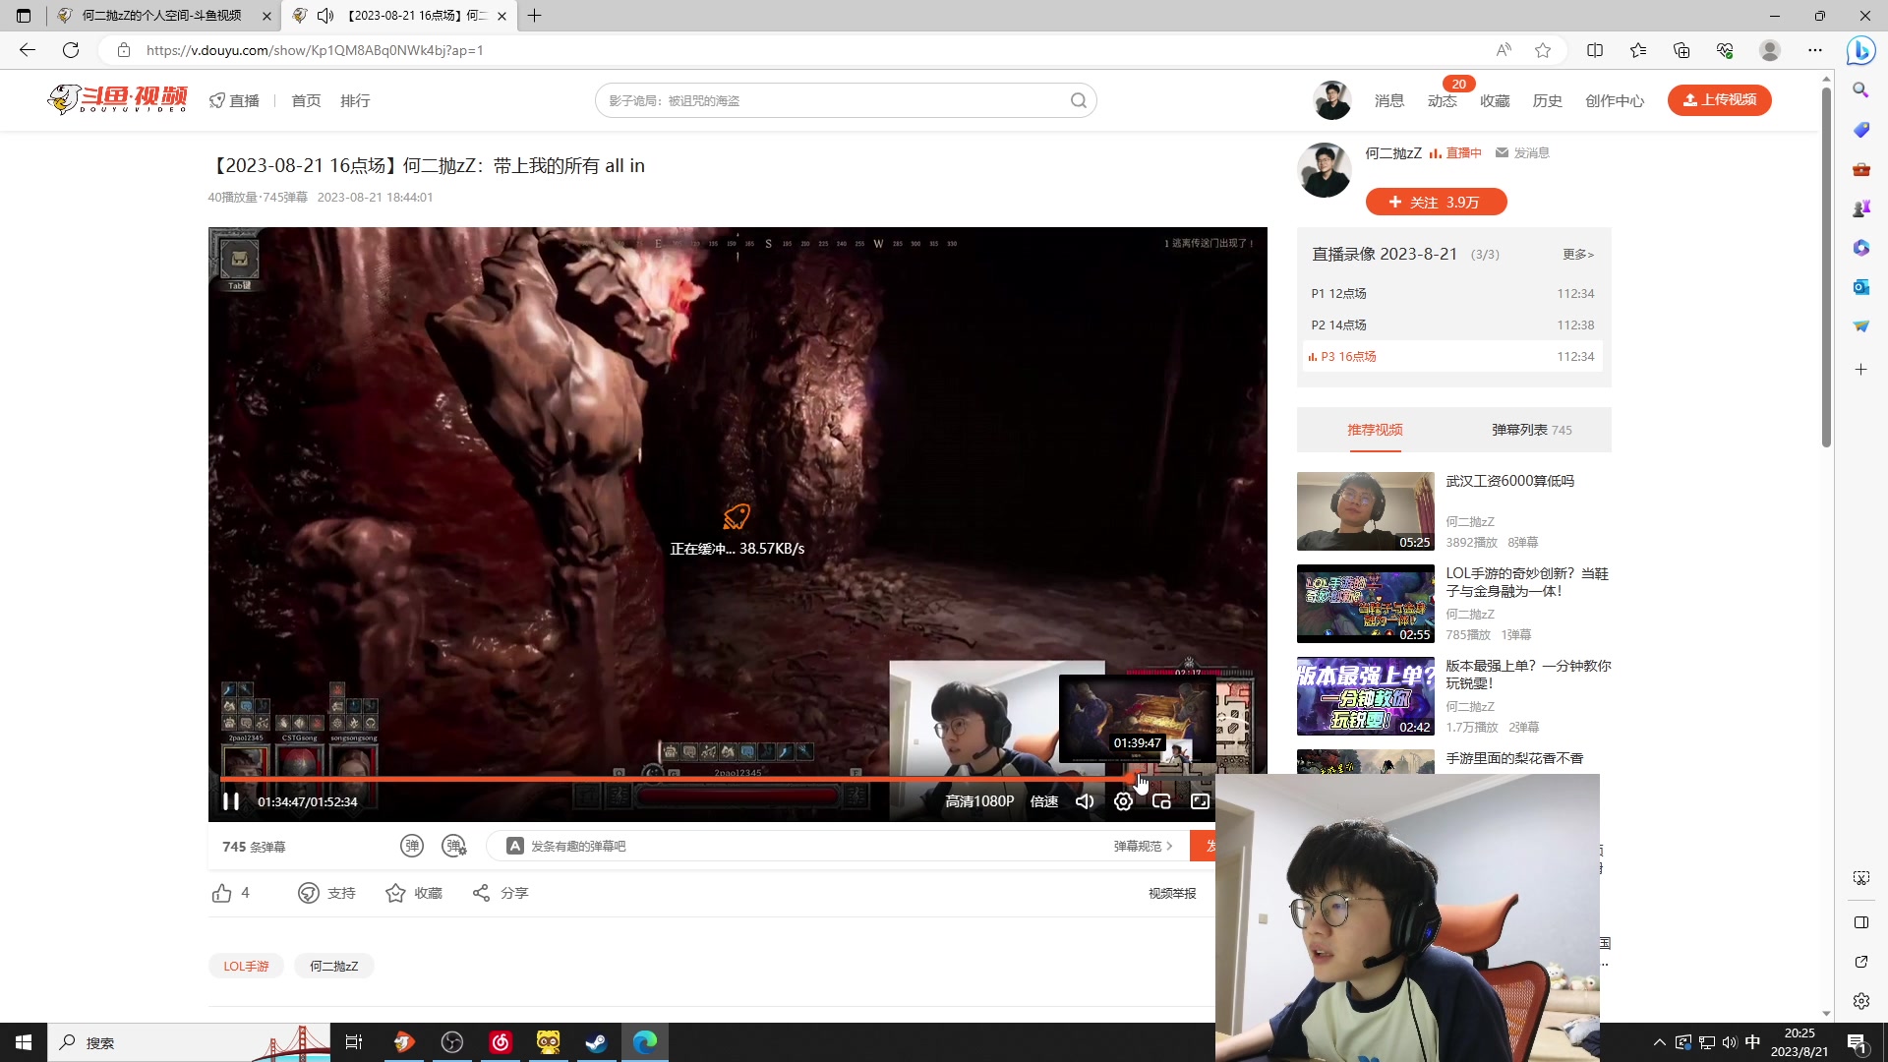1888x1062 pixels.
Task: Open 动态 feed with 20 badge
Action: coord(1443,100)
